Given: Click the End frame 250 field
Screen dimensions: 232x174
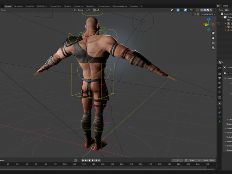Looking at the screenshot, I should 209,160.
